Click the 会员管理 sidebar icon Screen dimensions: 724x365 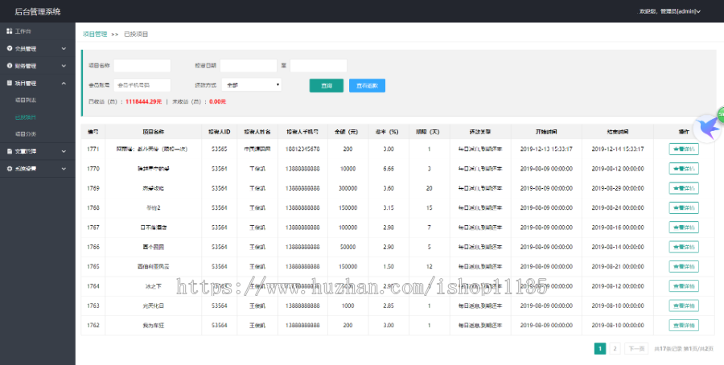point(9,48)
